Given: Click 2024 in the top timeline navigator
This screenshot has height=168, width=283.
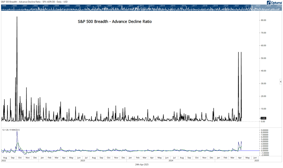Looking at the screenshot, I should pos(269,6).
